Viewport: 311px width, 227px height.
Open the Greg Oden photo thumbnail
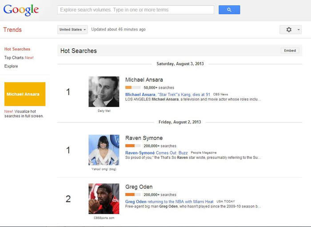pyautogui.click(x=104, y=199)
